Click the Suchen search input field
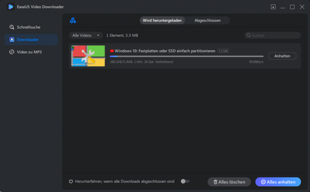Viewport: 310px width, 192px height. [x=272, y=35]
